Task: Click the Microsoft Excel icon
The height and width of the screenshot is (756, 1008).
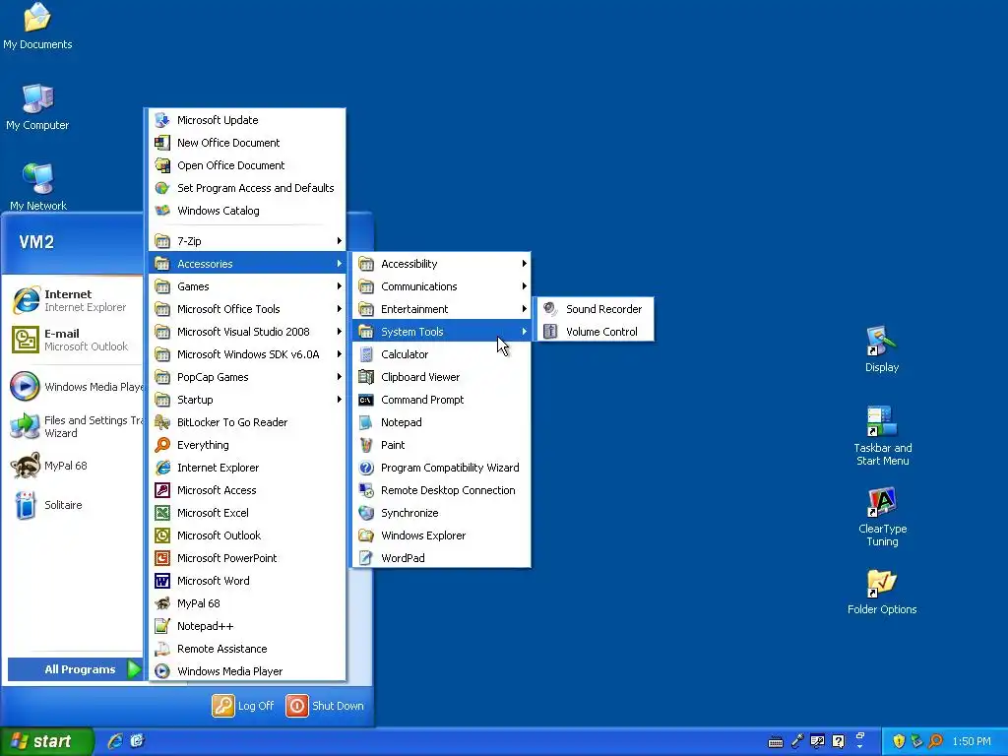Action: pos(162,513)
